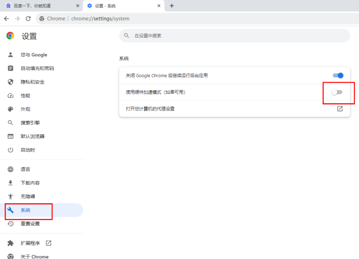
Task: Disable 关闭 Google Chrome 后继续运行后台应用 toggle
Action: point(338,75)
